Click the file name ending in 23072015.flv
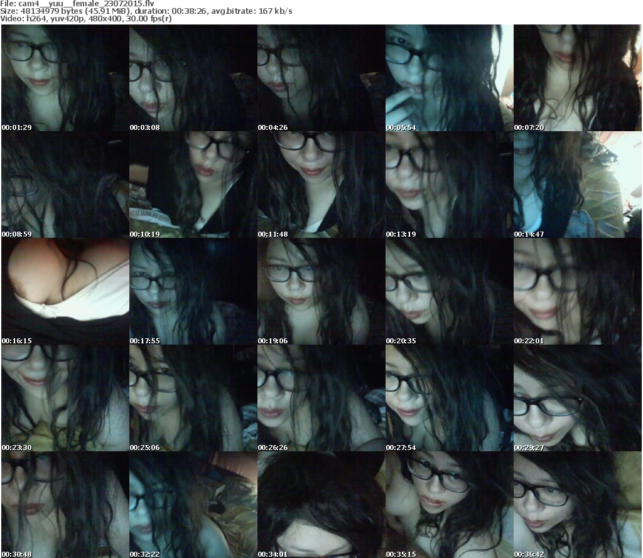 point(86,4)
